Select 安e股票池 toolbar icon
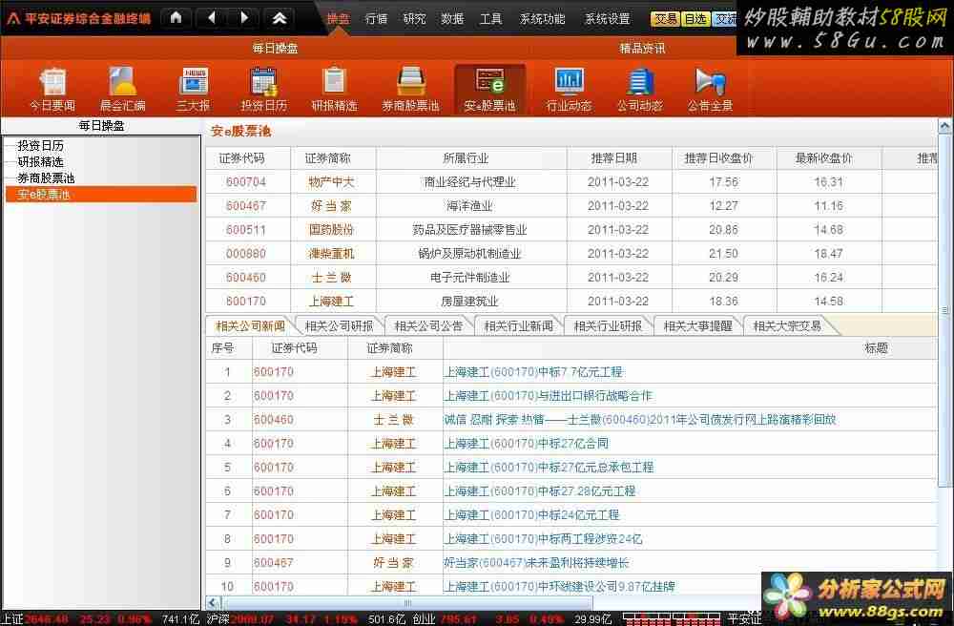Viewport: 954px width, 626px height. [x=489, y=90]
